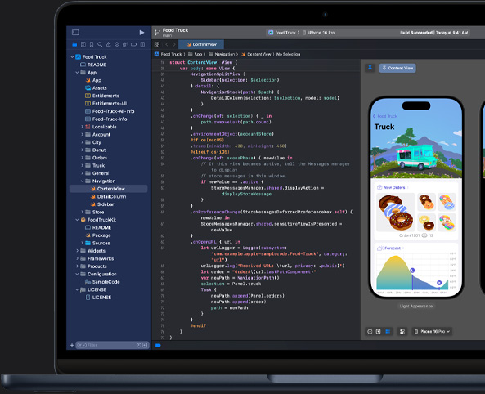Open the Source Control navigator icon

point(83,44)
